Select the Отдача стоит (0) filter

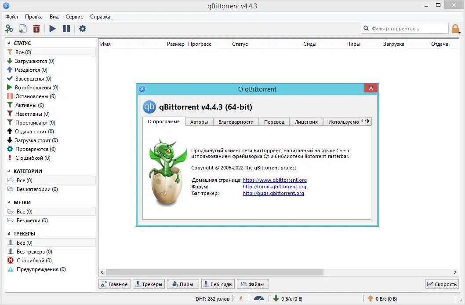51,132
